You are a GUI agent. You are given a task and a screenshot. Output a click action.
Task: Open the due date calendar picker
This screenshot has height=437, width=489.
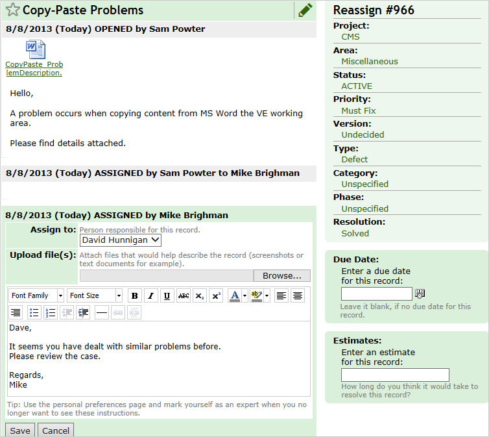click(x=420, y=293)
